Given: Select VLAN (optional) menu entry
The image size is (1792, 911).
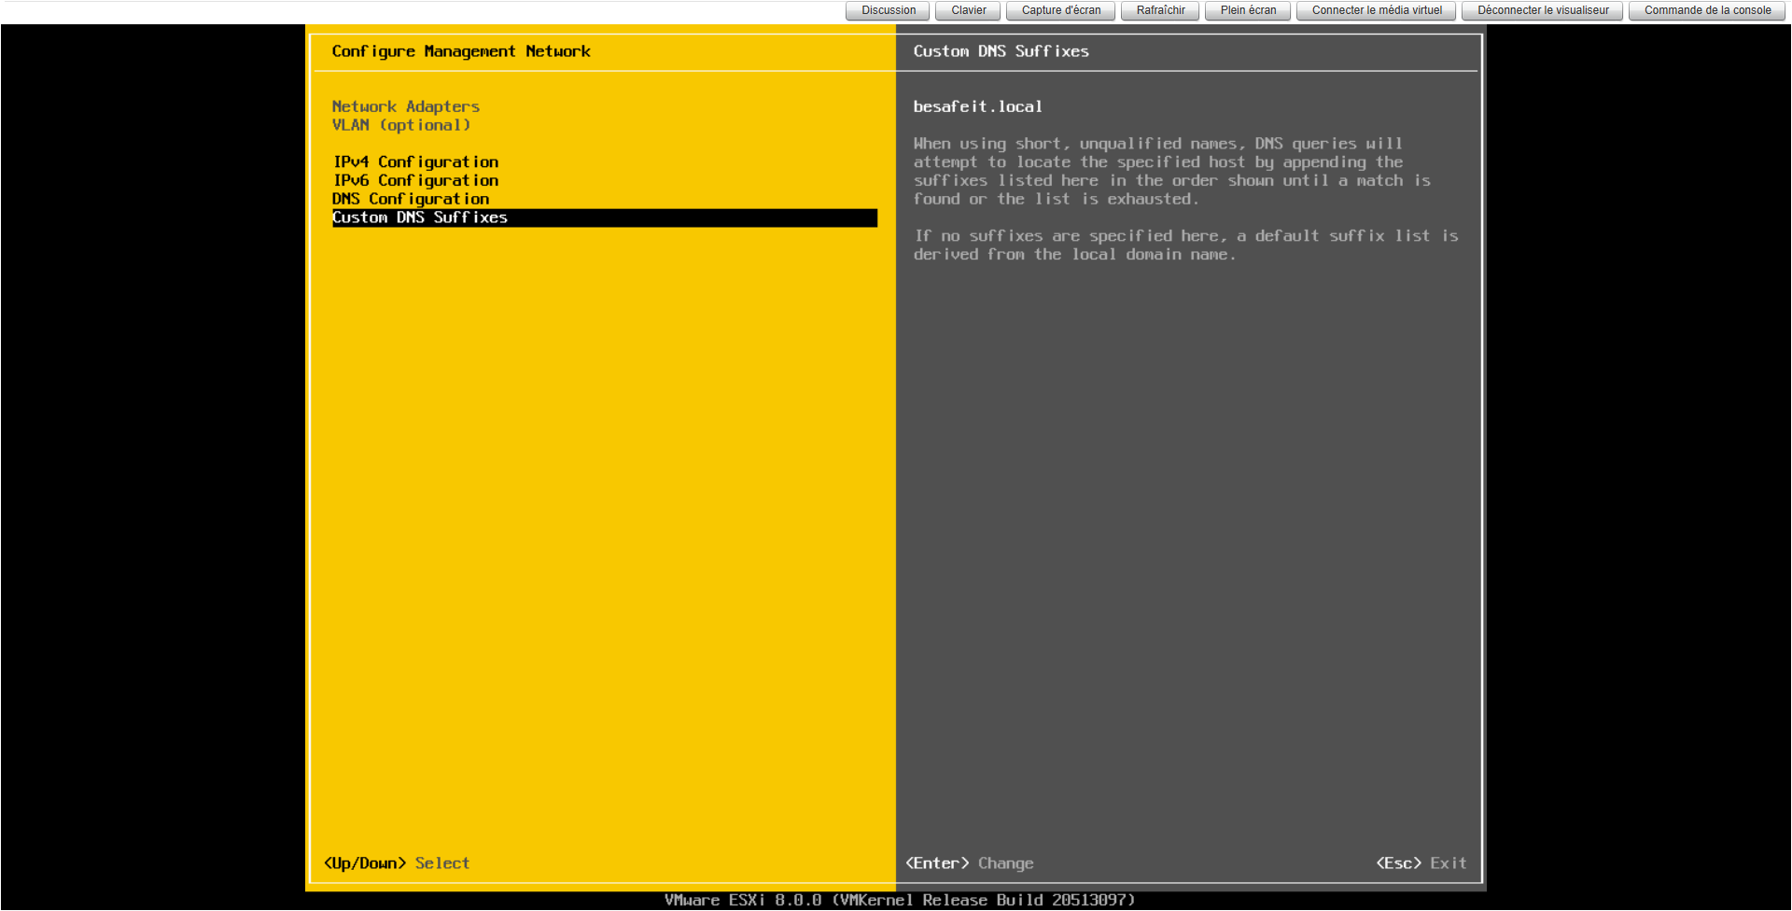Looking at the screenshot, I should [401, 125].
